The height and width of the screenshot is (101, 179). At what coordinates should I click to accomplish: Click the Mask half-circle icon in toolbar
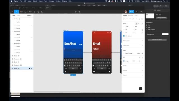tap(79, 12)
